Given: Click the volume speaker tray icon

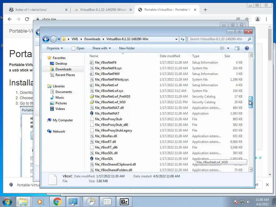Looking at the screenshot, I should 249,202.
